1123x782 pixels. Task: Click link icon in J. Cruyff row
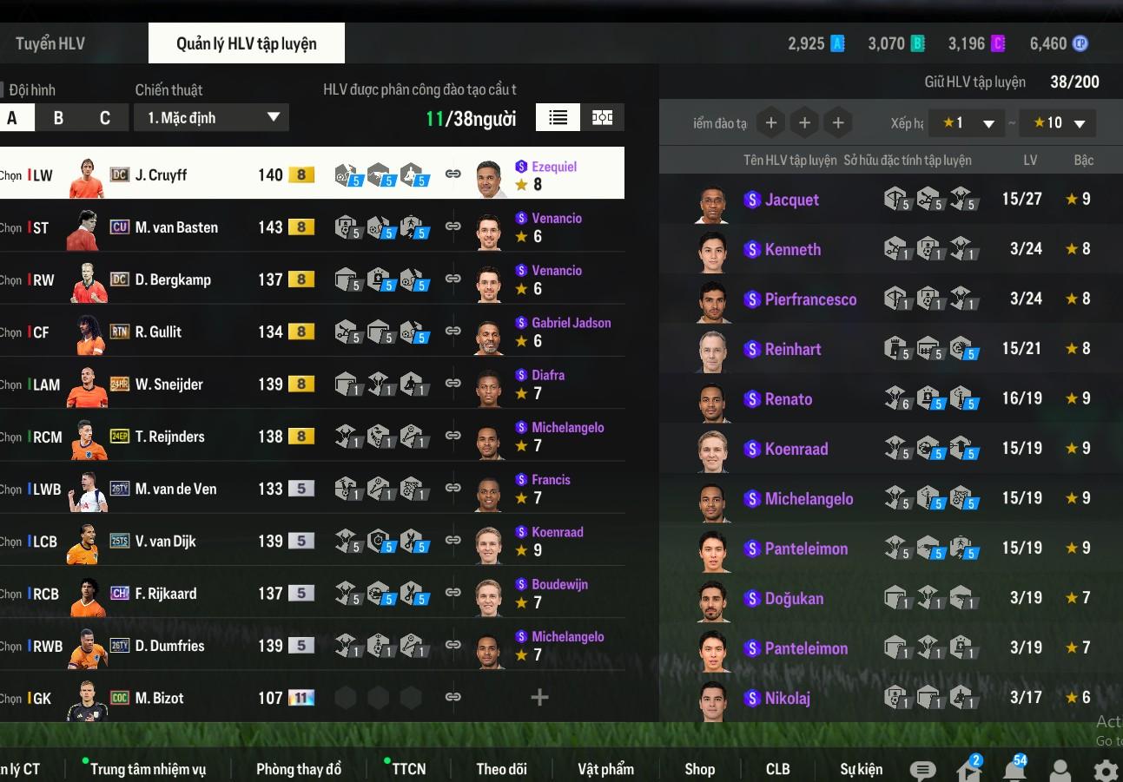pyautogui.click(x=453, y=174)
